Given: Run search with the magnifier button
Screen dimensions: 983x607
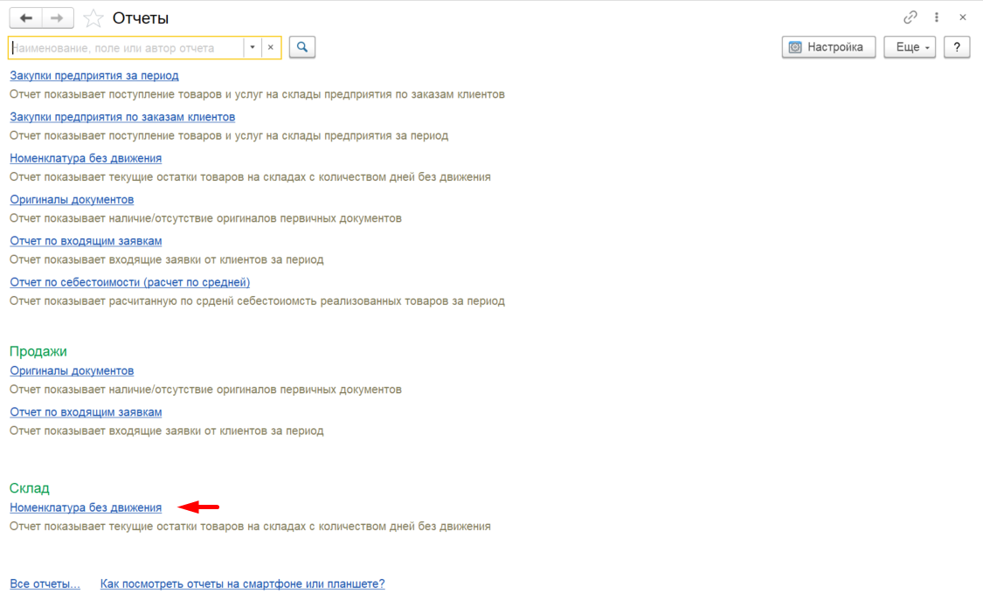Looking at the screenshot, I should pos(302,47).
